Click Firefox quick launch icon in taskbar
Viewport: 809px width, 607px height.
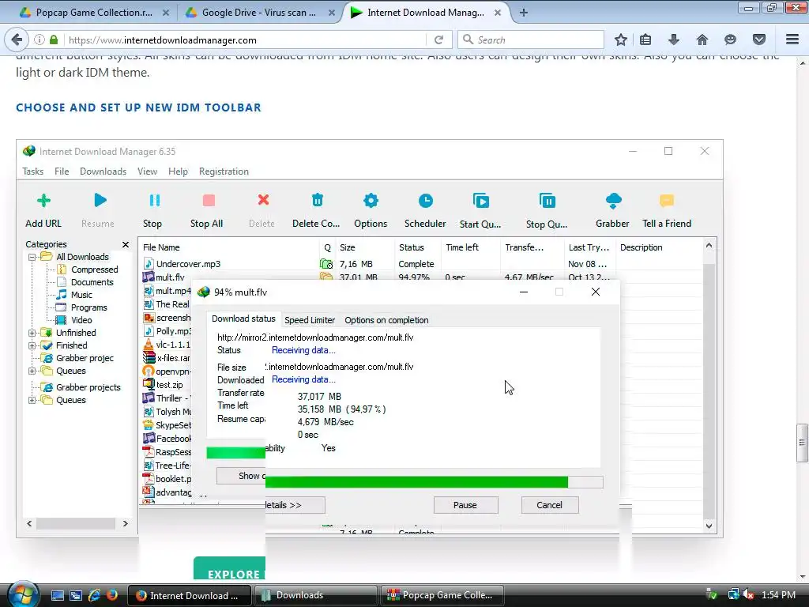point(112,595)
